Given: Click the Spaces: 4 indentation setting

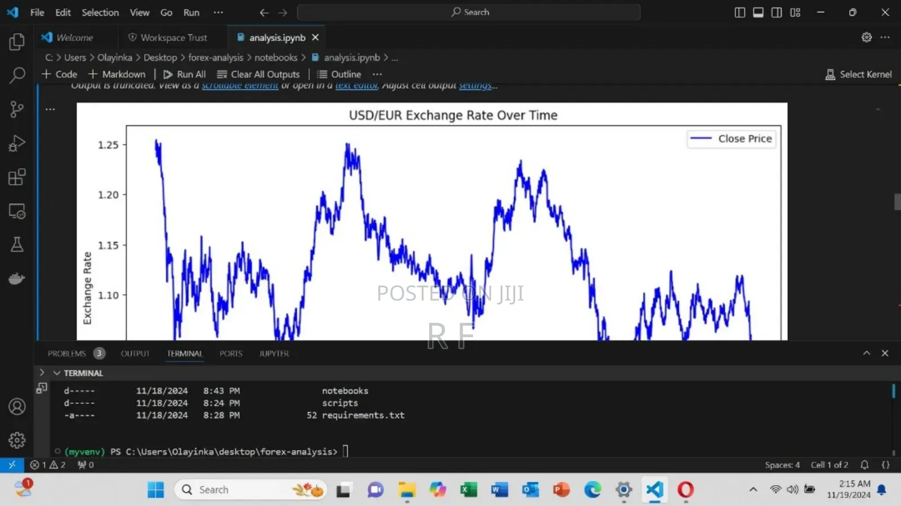Looking at the screenshot, I should [782, 465].
